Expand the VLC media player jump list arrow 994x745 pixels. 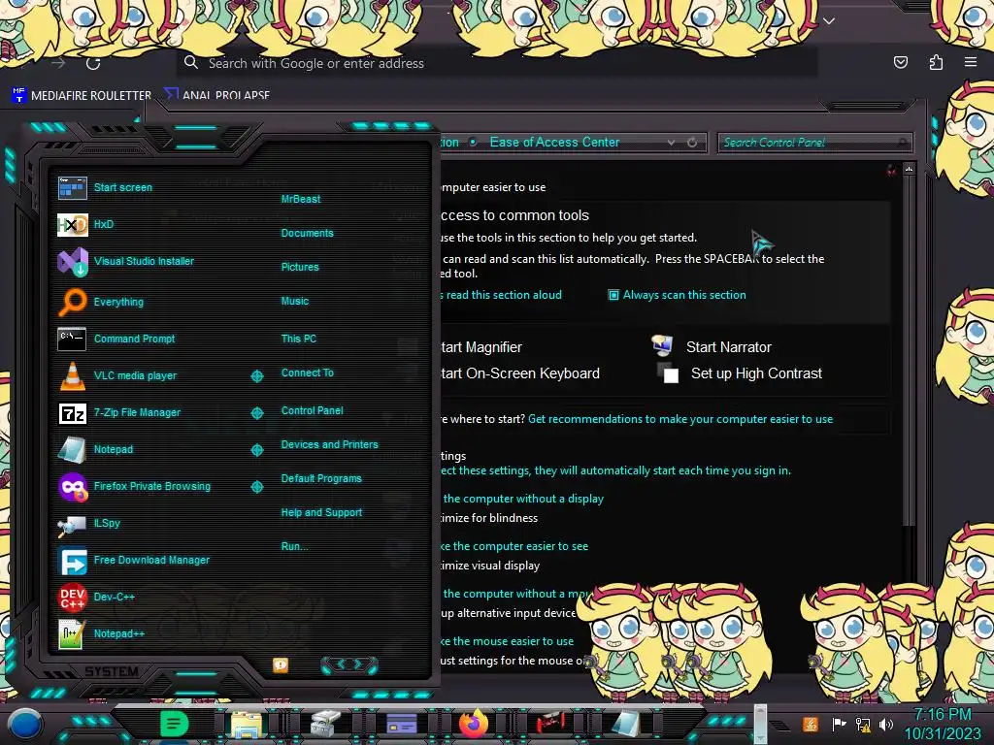point(256,376)
